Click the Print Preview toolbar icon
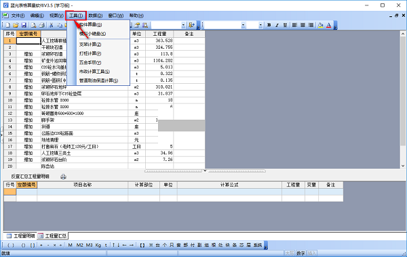Viewport: 407px width, 257px height. coord(34,25)
